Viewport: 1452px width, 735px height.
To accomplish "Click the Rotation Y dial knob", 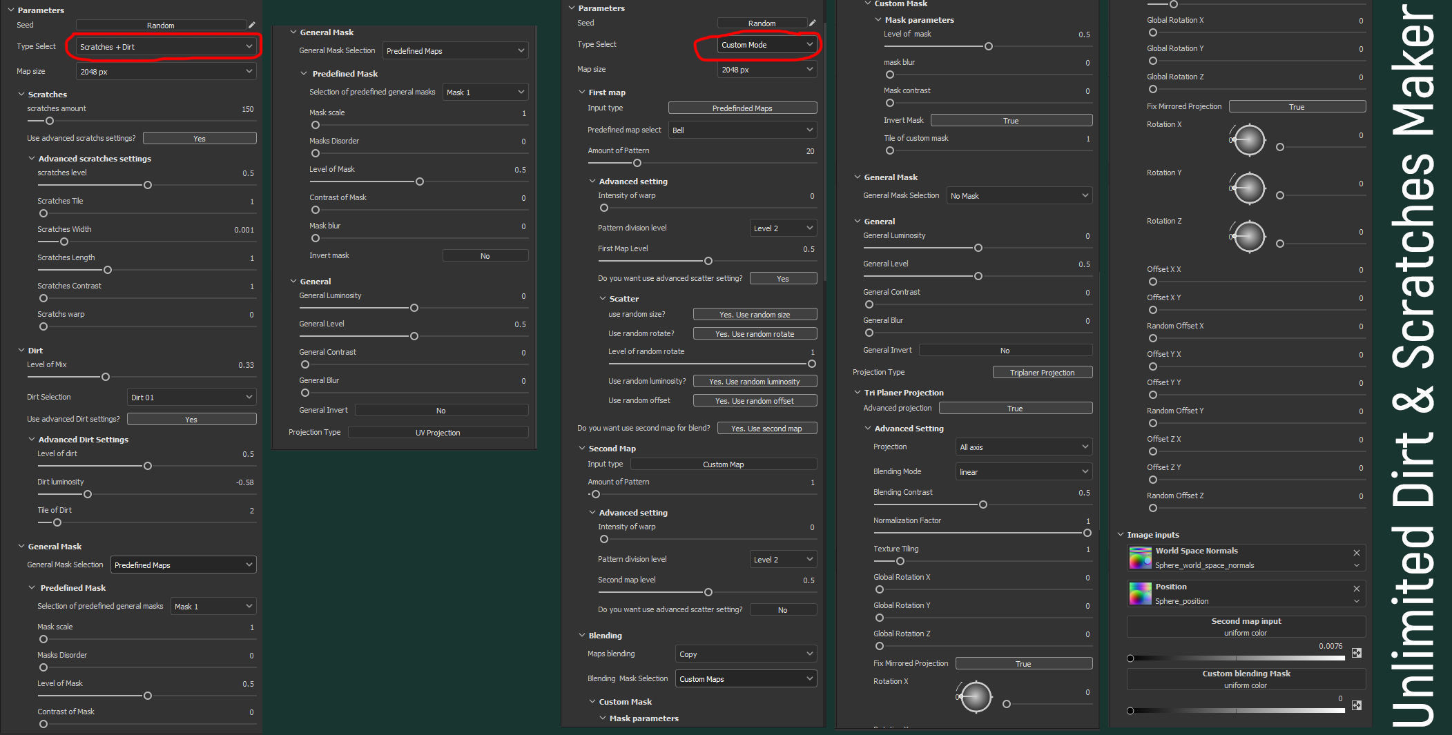I will point(1249,188).
